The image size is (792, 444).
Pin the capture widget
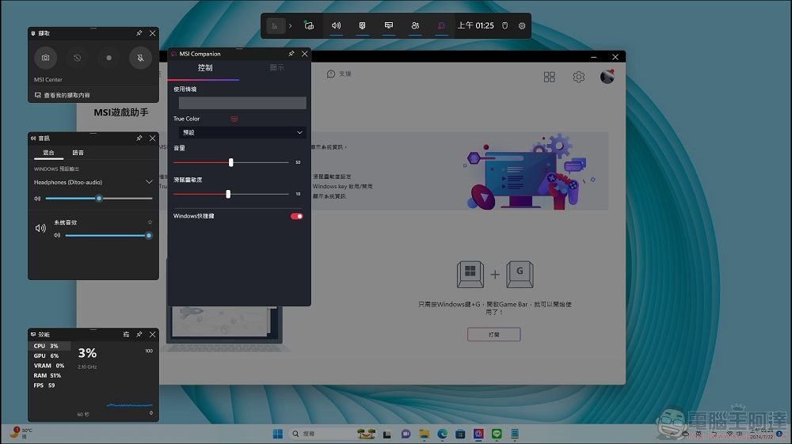point(139,33)
